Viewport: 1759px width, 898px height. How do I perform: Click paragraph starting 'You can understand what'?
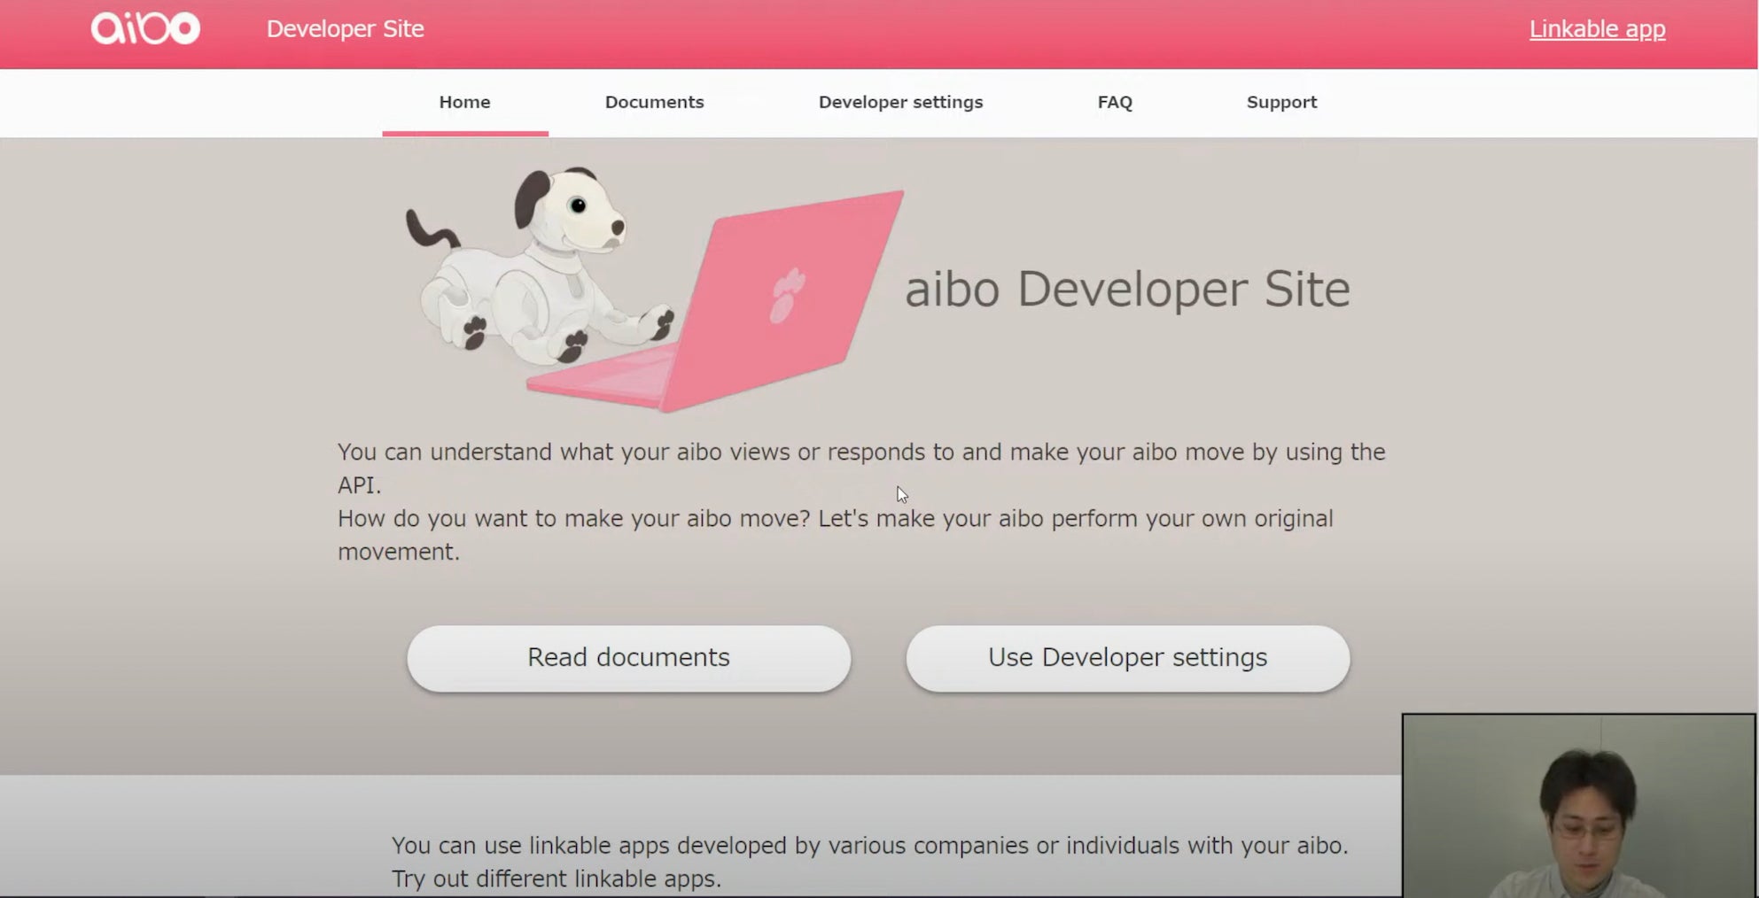[x=861, y=468]
